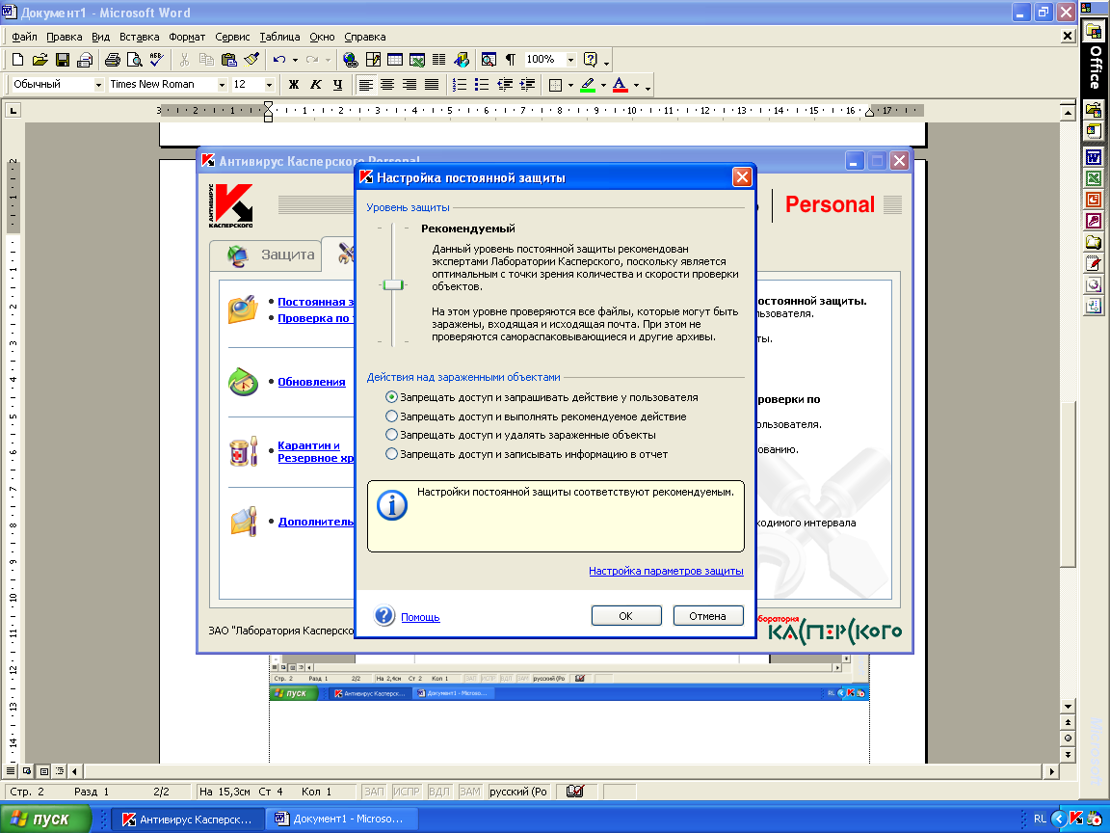
Task: Show paragraph marks with the pilcrow icon
Action: 511,60
